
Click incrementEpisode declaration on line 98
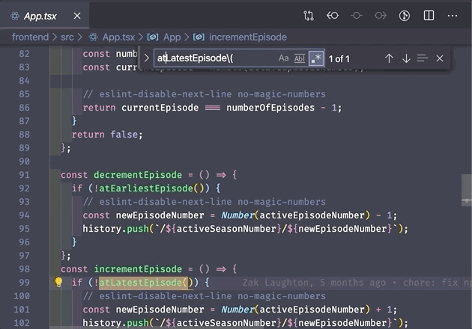click(x=138, y=269)
